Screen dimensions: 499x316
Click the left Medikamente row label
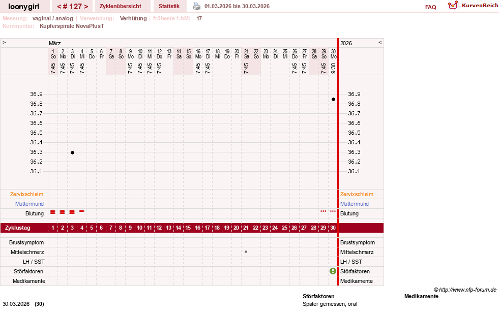[x=28, y=281]
